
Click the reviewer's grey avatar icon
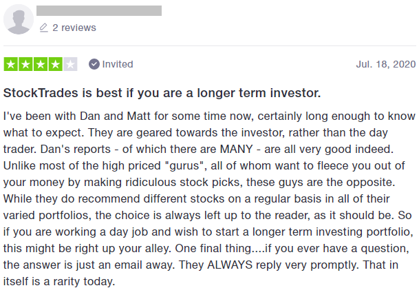pos(18,19)
